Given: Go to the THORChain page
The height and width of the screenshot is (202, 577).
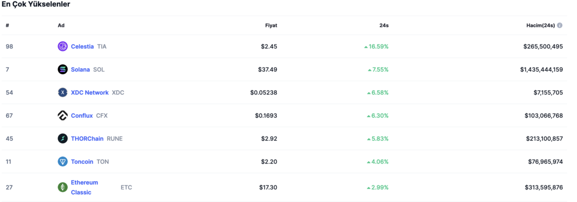Looking at the screenshot, I should (x=87, y=138).
